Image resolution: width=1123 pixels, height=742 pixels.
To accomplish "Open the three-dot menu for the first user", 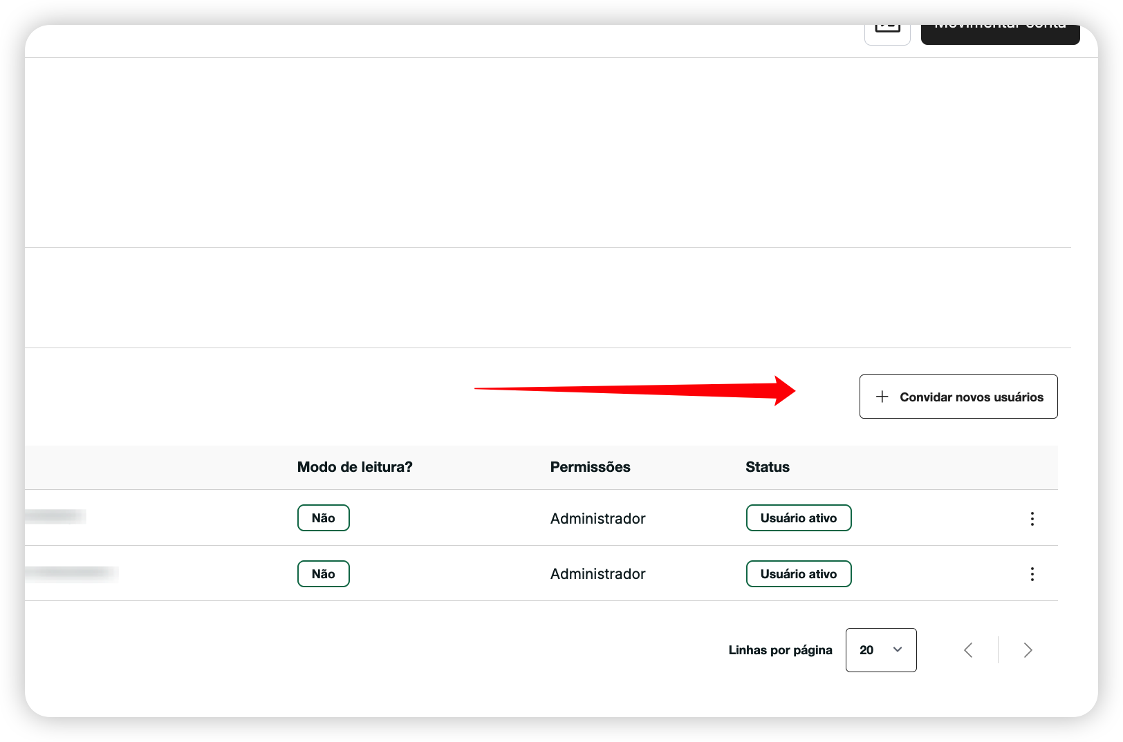I will tap(1032, 519).
